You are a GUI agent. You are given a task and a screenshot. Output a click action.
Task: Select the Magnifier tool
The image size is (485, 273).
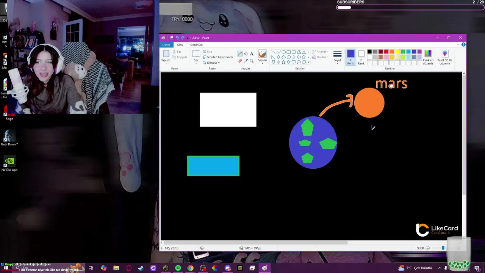252,61
